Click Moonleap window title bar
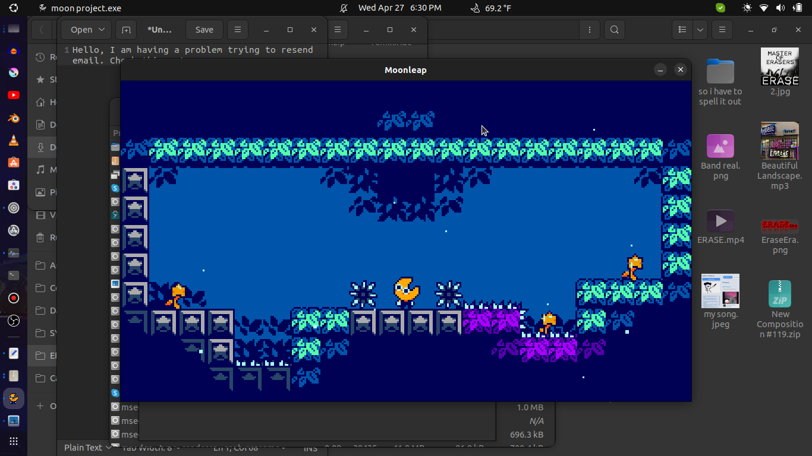Screen dimensions: 812x456 click(405, 70)
